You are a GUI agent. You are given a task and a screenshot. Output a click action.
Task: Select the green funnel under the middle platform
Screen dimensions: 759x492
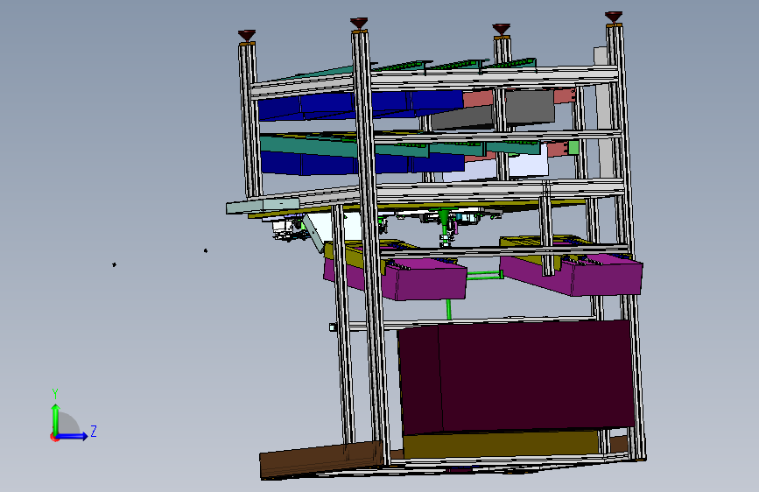[444, 217]
